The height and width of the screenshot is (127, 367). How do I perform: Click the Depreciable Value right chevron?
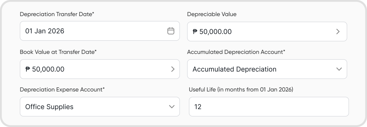pos(338,32)
